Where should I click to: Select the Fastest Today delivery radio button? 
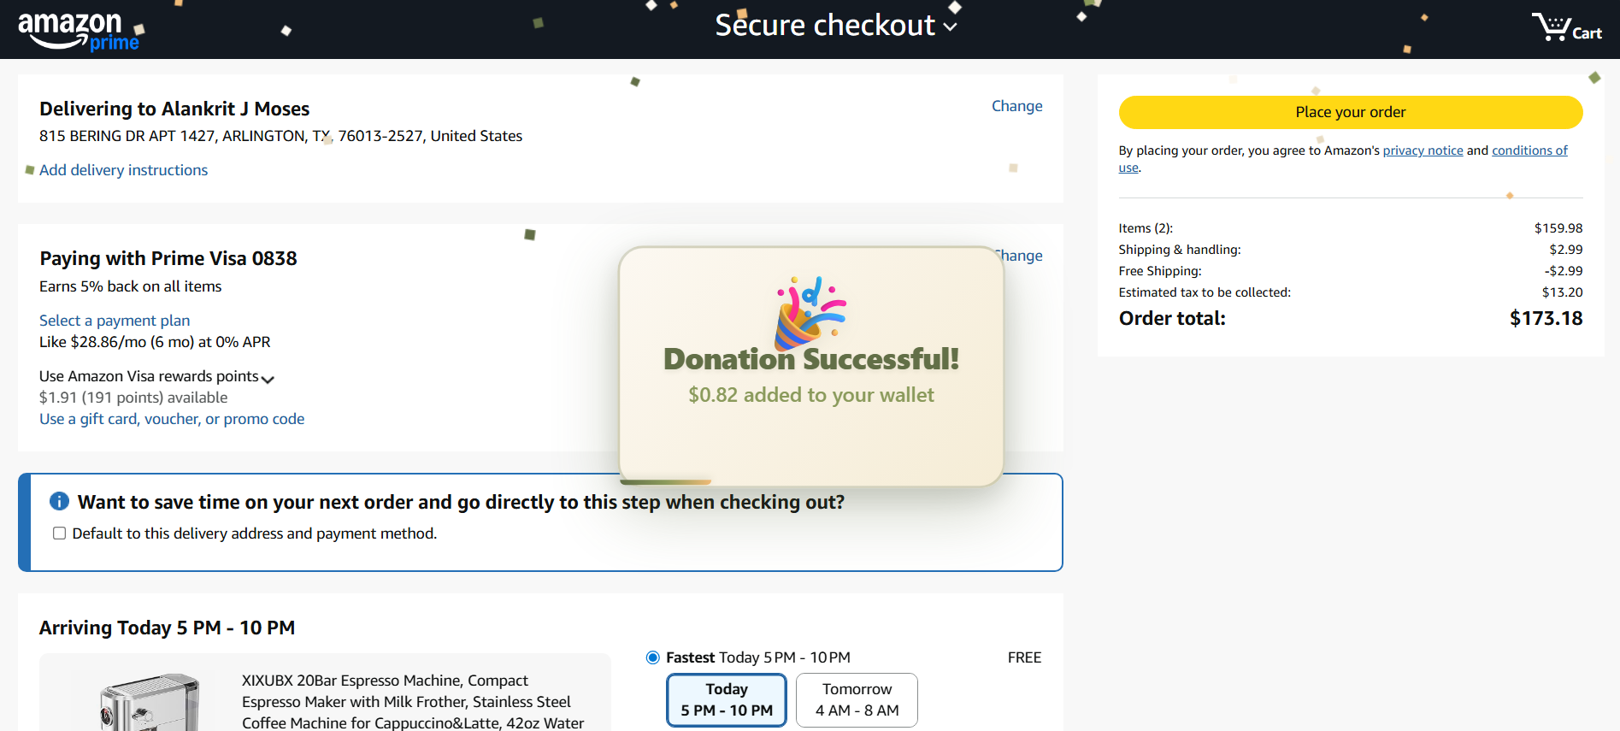653,657
